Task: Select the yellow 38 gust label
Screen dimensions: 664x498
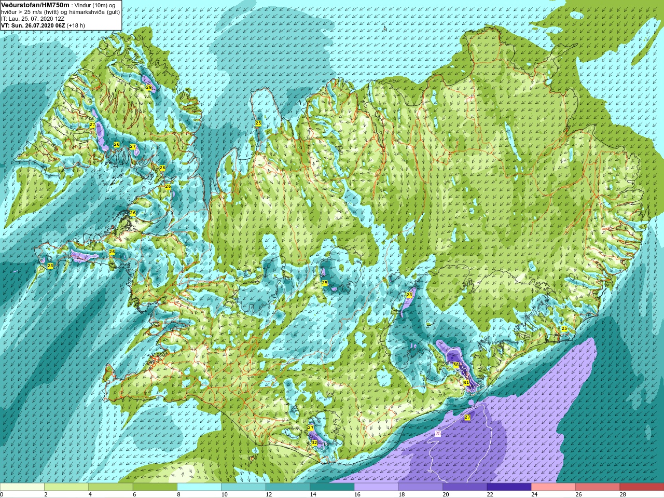Action: (x=456, y=365)
